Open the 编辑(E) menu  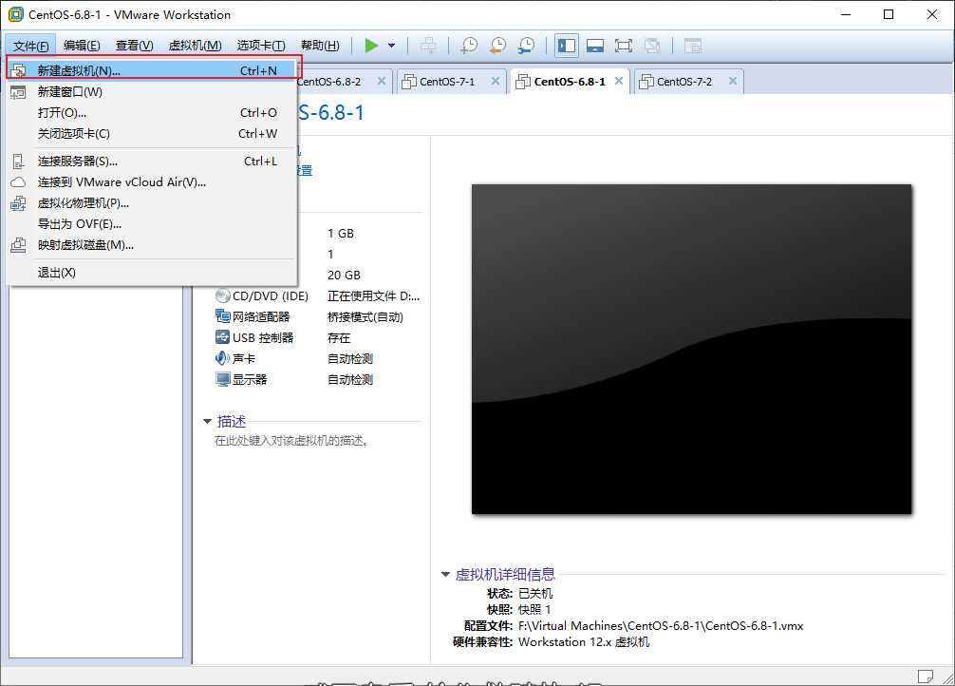coord(82,46)
